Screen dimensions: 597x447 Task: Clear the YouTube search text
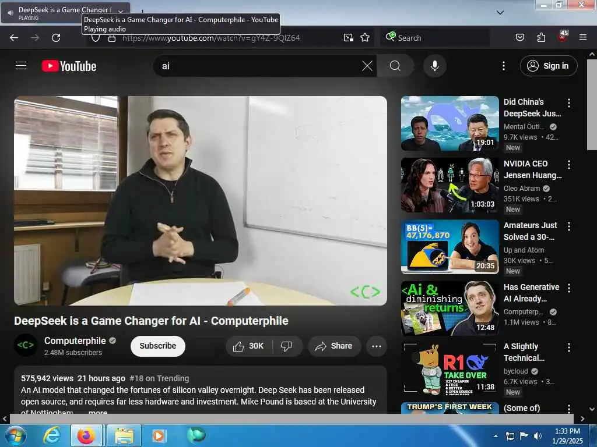(367, 66)
